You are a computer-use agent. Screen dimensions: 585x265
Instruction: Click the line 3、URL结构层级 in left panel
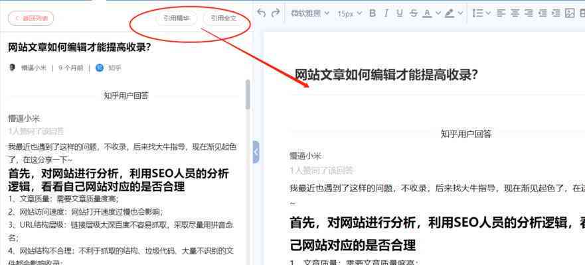coord(121,231)
